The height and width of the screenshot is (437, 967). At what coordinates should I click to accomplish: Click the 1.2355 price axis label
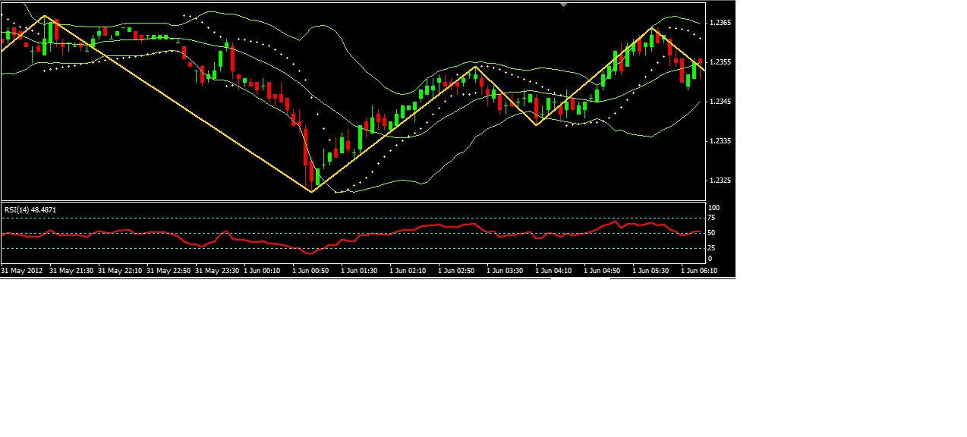[x=720, y=62]
